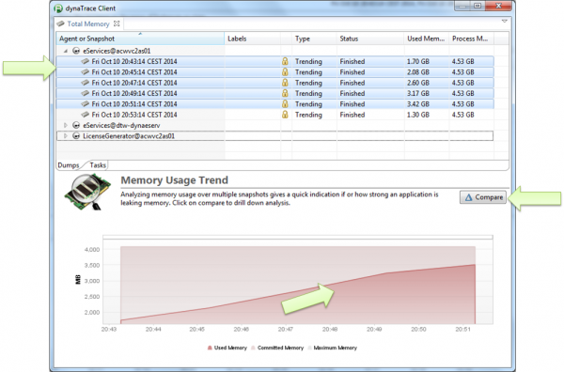The height and width of the screenshot is (372, 564).
Task: Click snapshot icon for 20:47:14 dump
Action: (85, 83)
